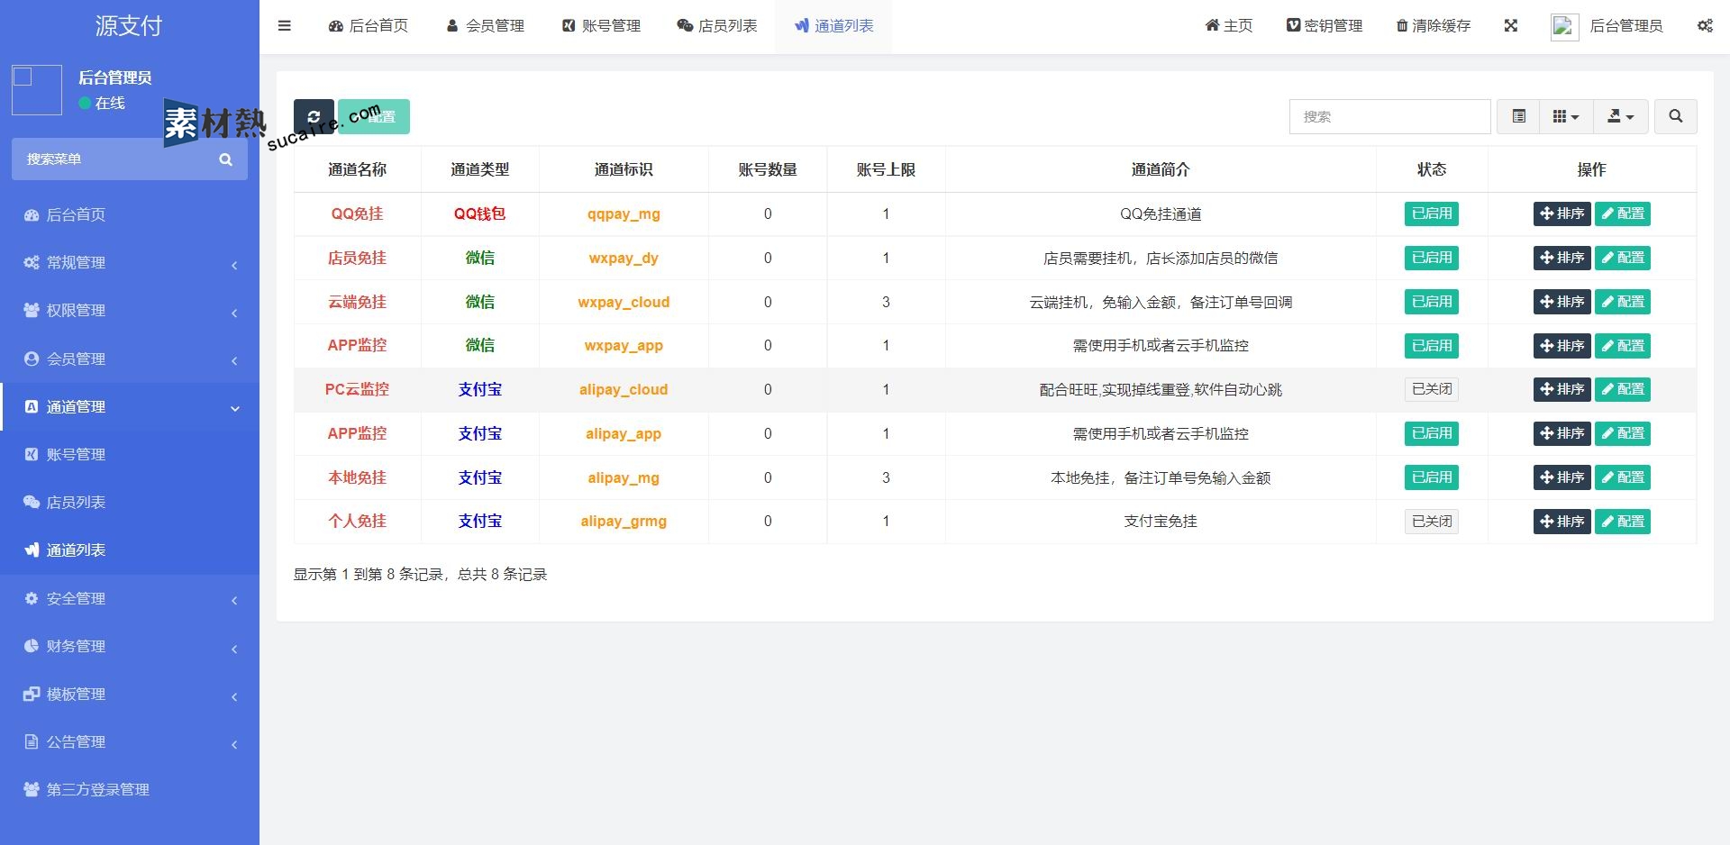Click 排序 button for alipay_grmg row
1730x845 pixels.
point(1562,522)
